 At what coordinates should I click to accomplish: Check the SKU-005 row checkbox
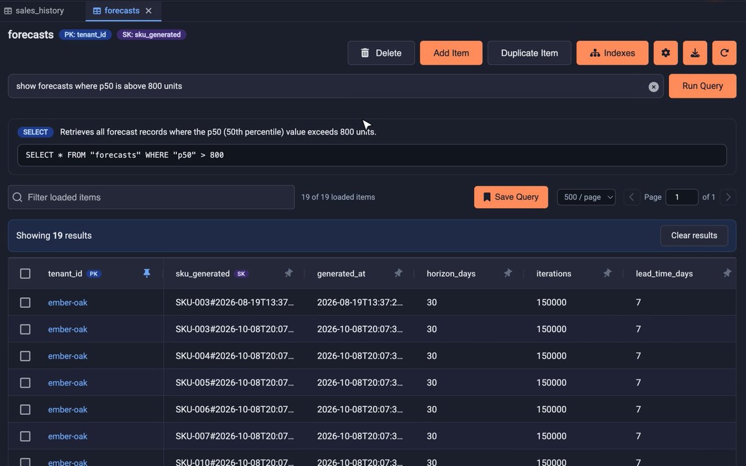(x=25, y=383)
